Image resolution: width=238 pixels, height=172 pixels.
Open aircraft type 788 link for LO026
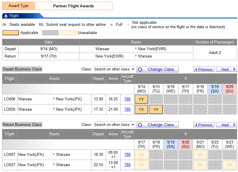click(x=127, y=109)
